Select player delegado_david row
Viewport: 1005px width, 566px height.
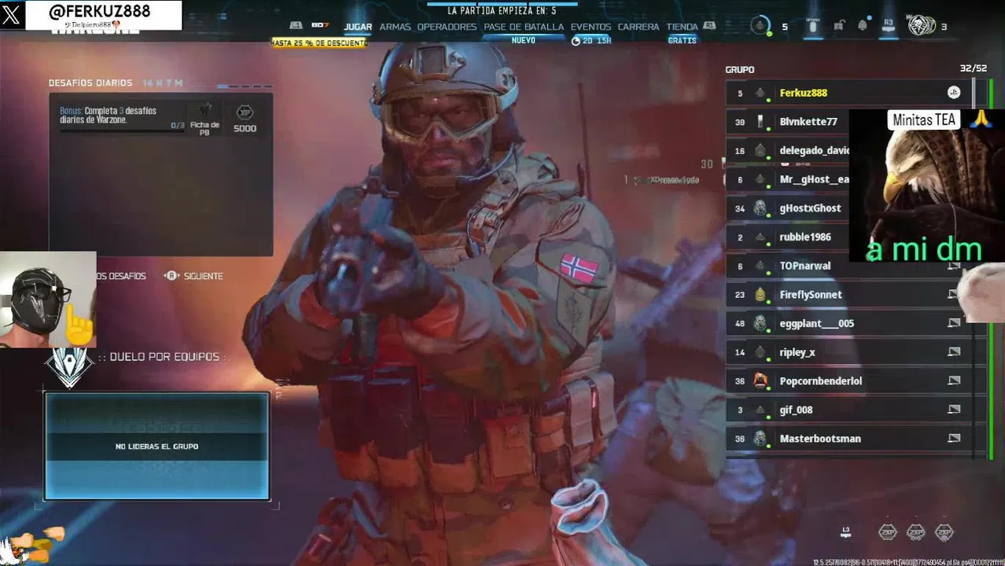[788, 151]
